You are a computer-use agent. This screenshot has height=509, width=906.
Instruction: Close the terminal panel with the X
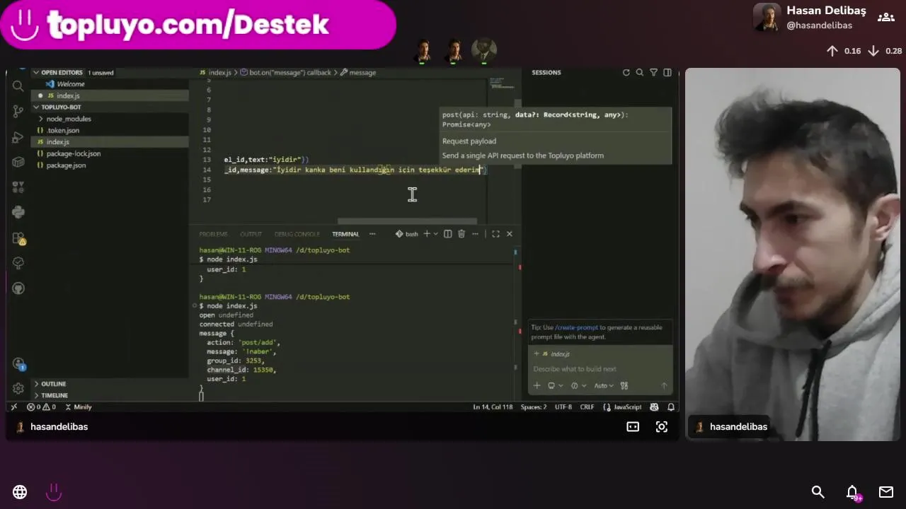[509, 234]
